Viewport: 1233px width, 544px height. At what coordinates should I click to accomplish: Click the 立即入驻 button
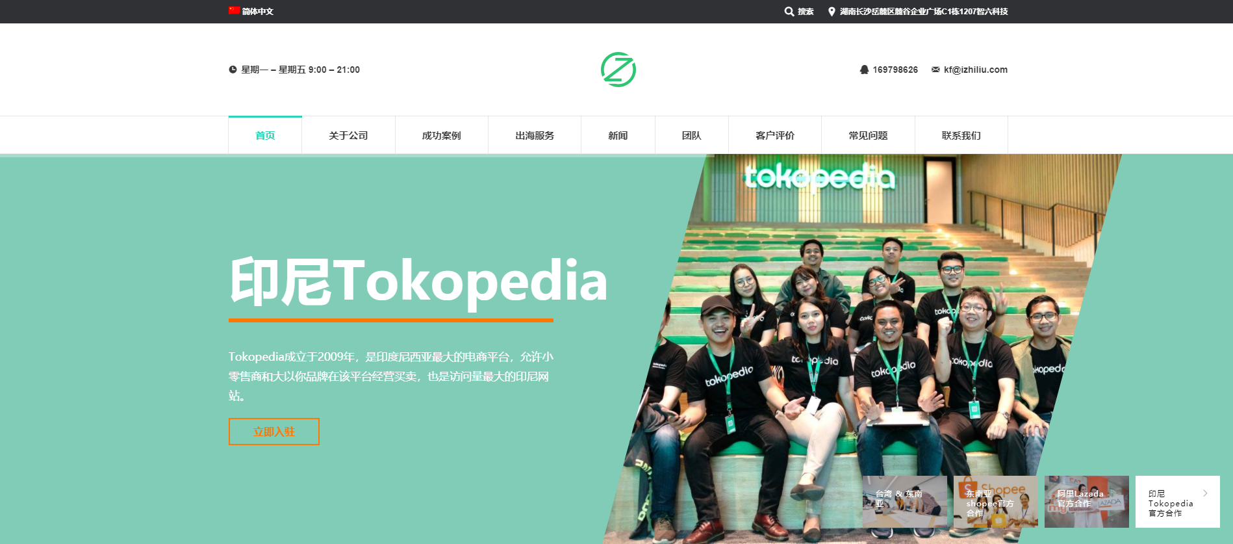click(274, 432)
